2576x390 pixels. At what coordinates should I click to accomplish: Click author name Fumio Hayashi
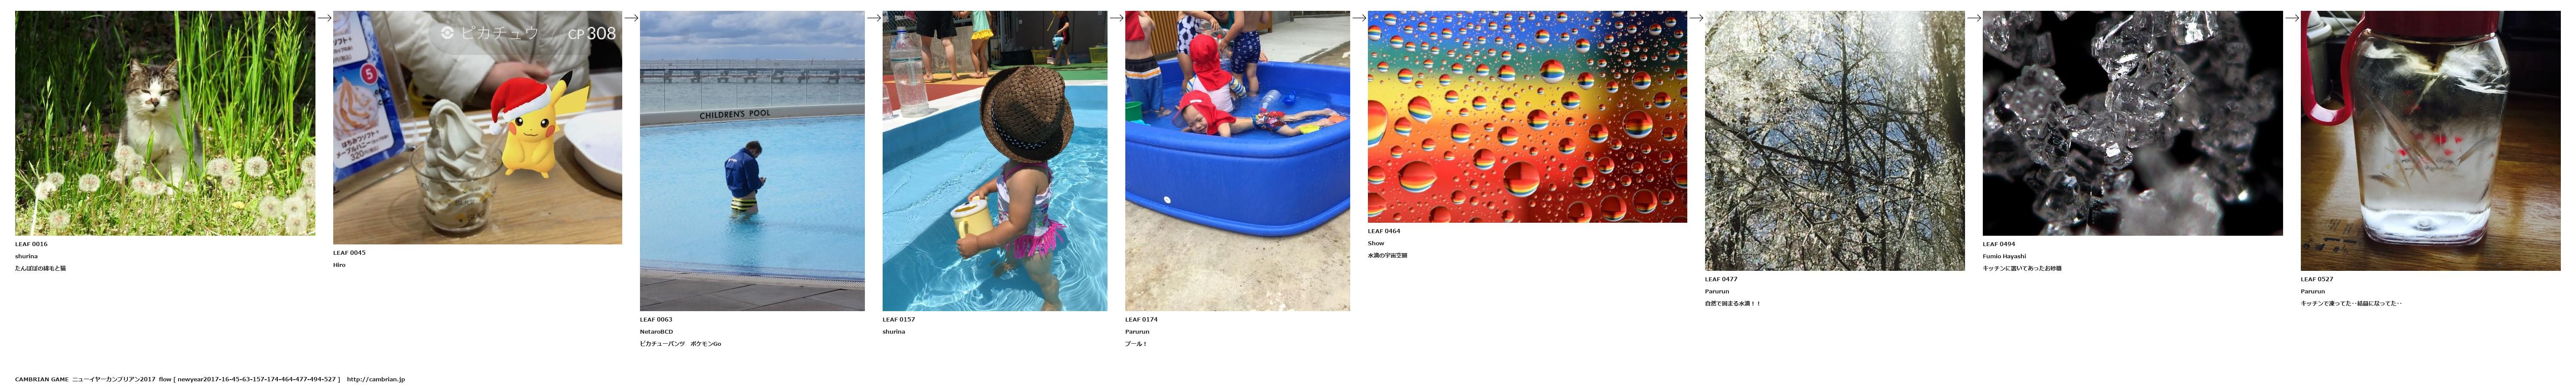pos(2004,256)
